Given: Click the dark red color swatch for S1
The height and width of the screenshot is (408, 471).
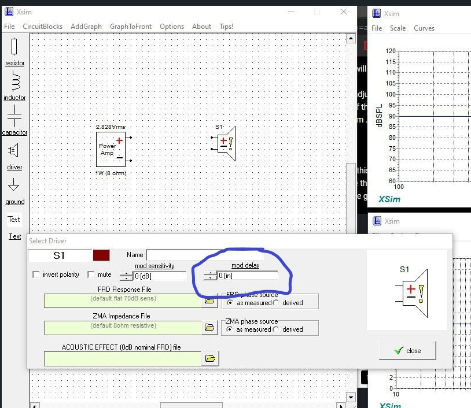Looking at the screenshot, I should (x=101, y=255).
